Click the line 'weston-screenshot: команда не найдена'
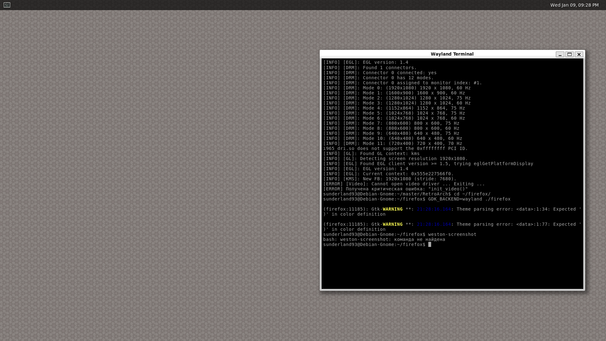 pyautogui.click(x=384, y=239)
